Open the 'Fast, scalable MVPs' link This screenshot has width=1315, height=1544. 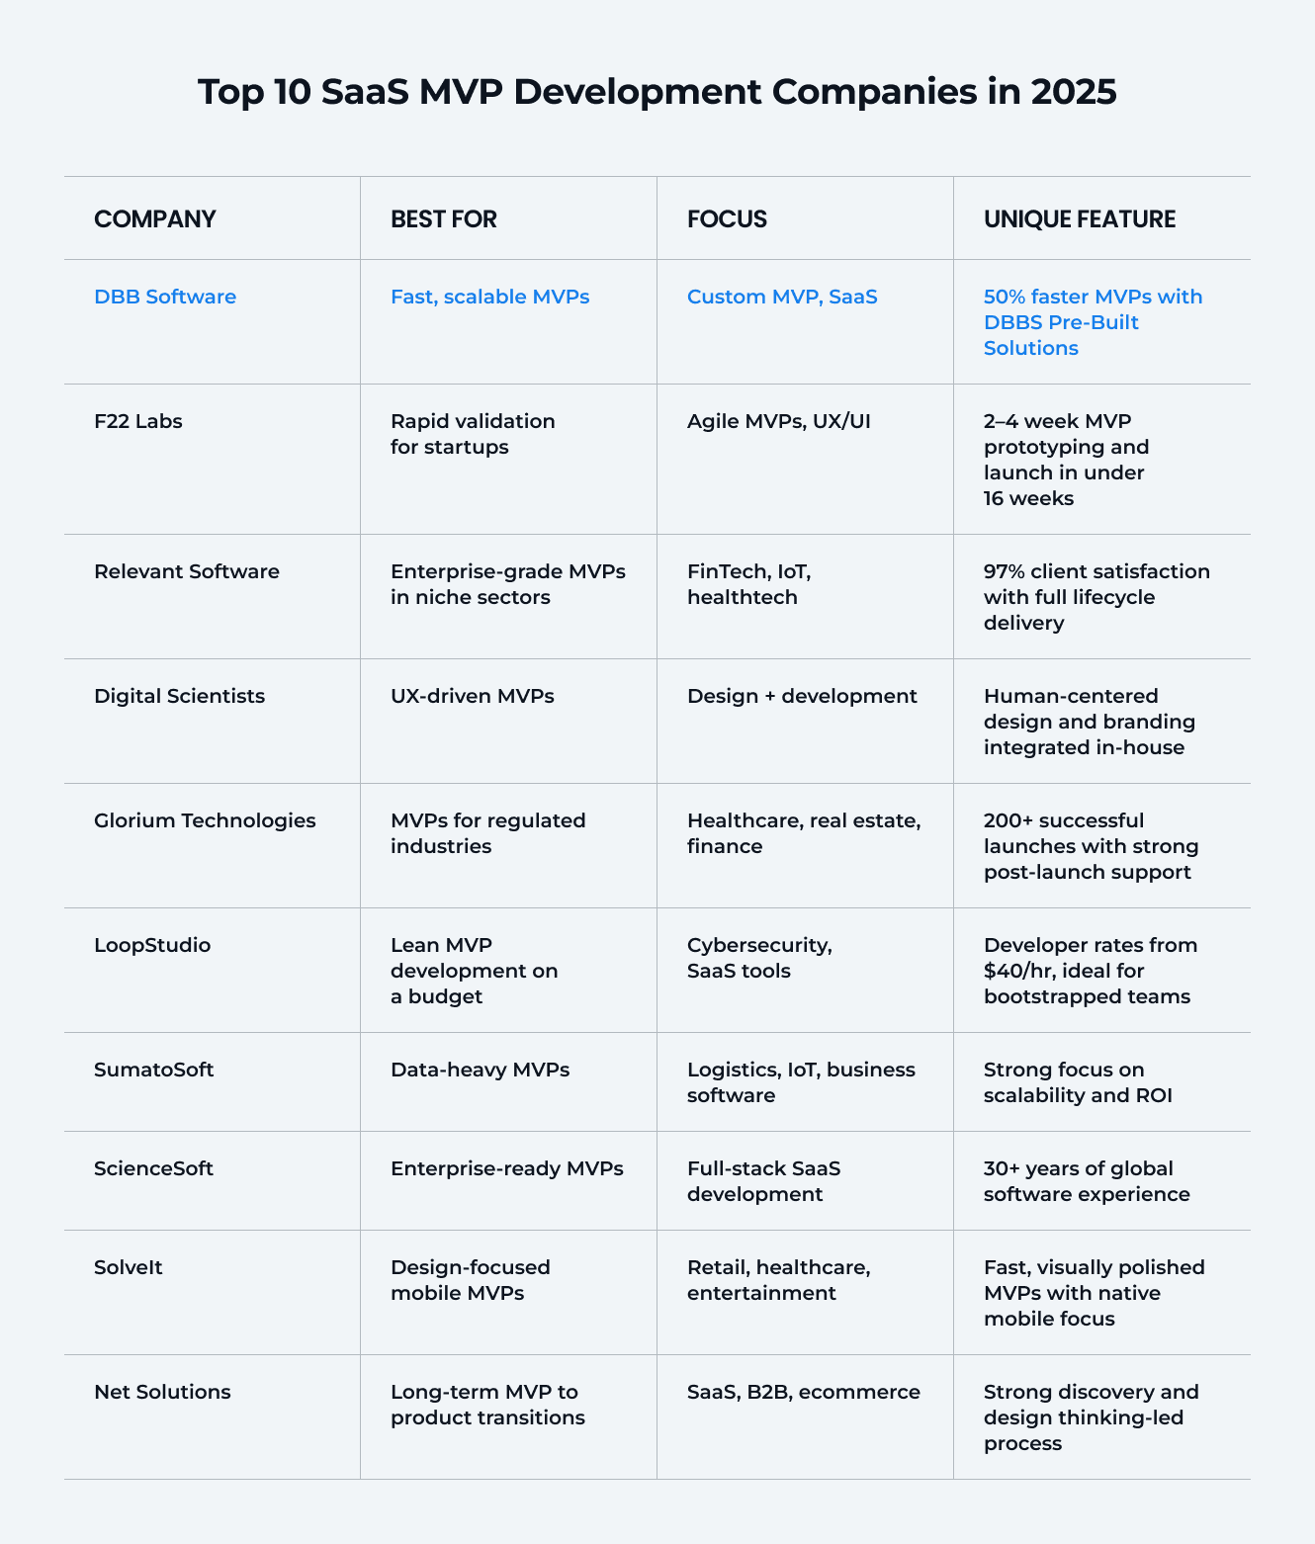click(x=489, y=297)
